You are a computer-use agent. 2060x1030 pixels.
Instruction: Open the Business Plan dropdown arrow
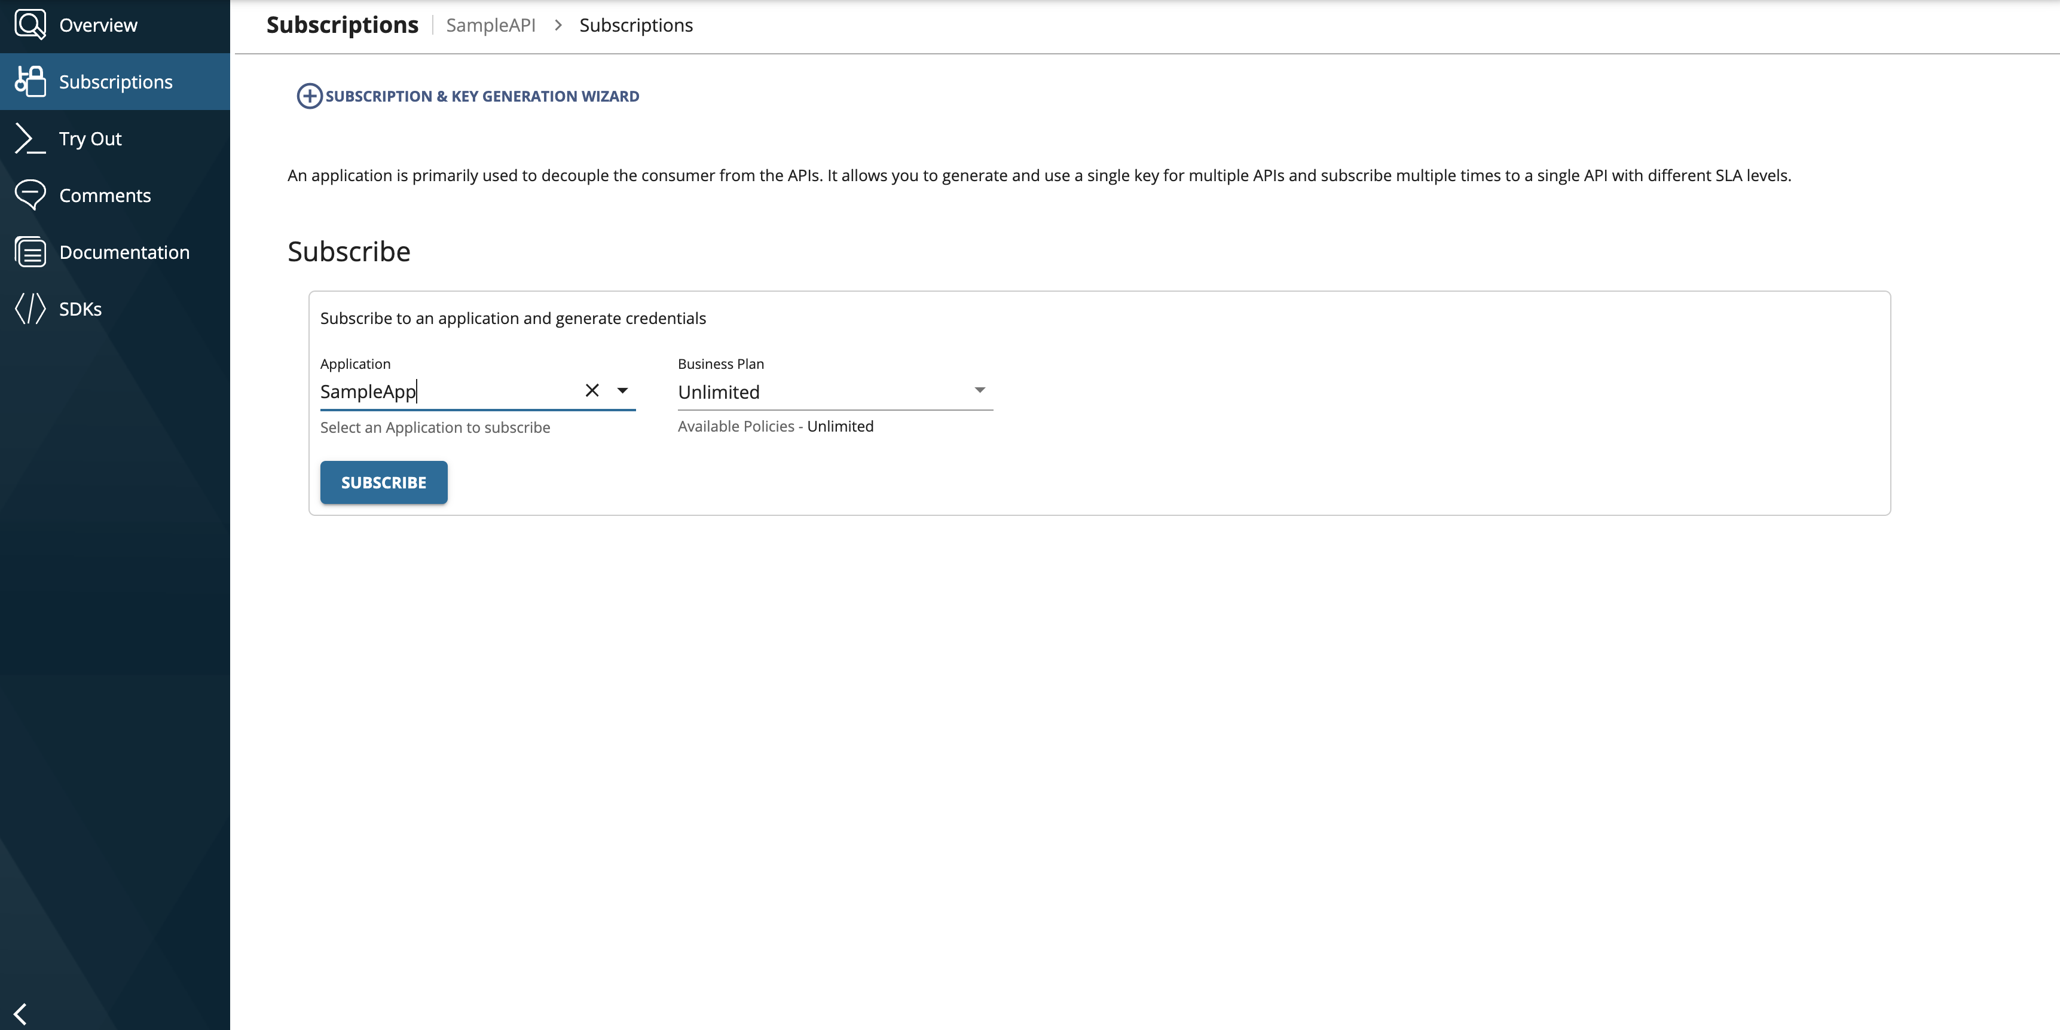click(x=979, y=390)
